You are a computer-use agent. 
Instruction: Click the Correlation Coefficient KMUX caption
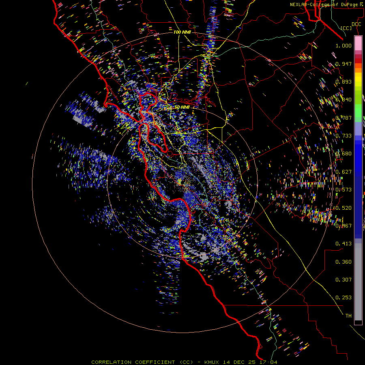tap(184, 362)
